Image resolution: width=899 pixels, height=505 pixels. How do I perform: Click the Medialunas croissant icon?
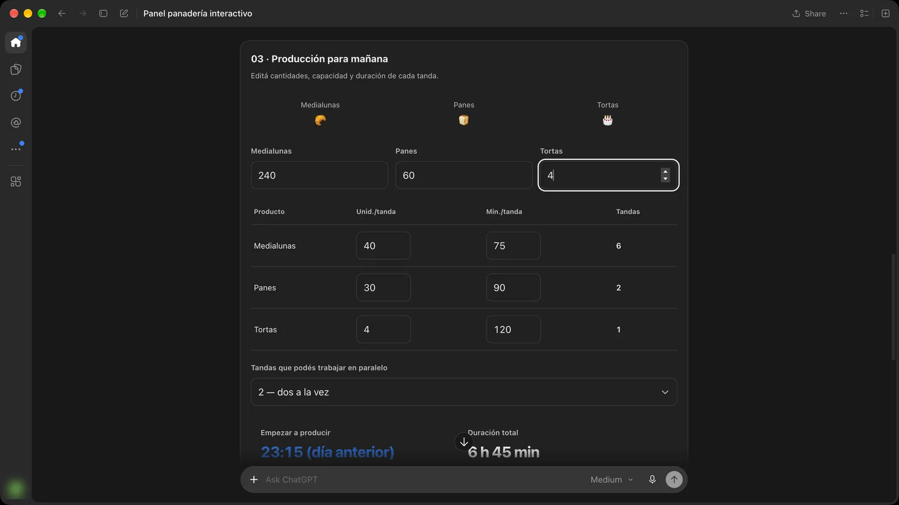pyautogui.click(x=320, y=120)
